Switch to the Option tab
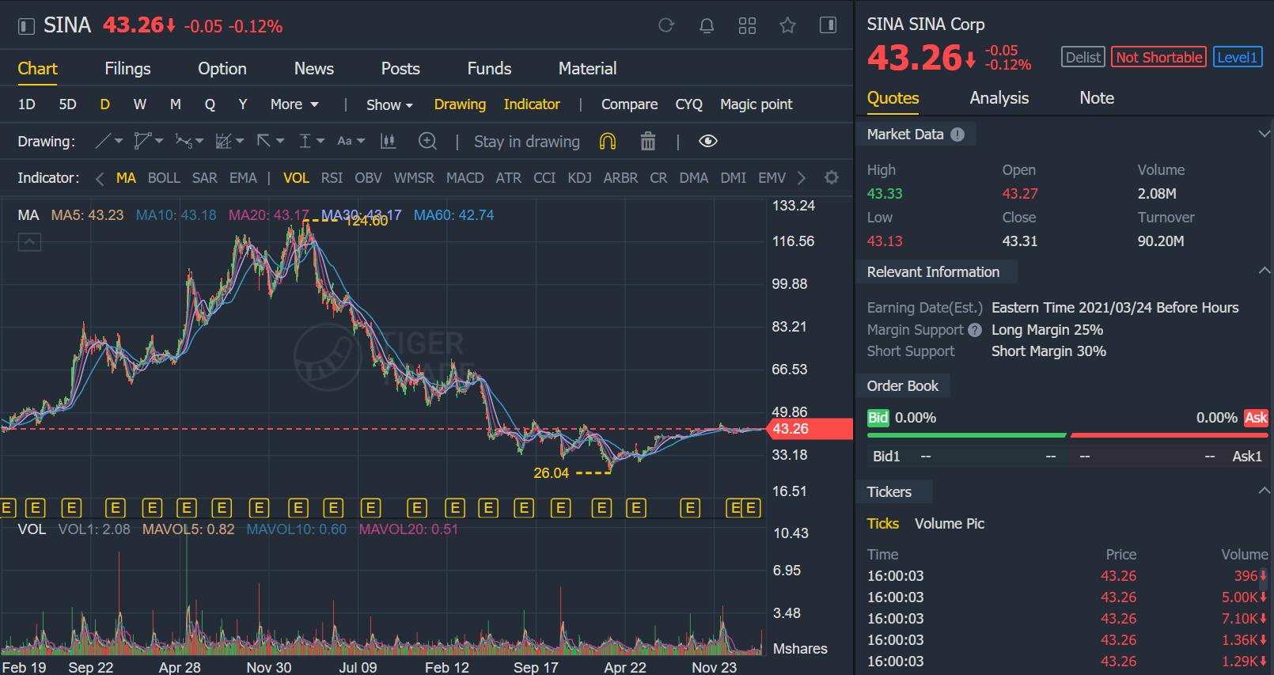This screenshot has height=675, width=1274. pyautogui.click(x=222, y=69)
